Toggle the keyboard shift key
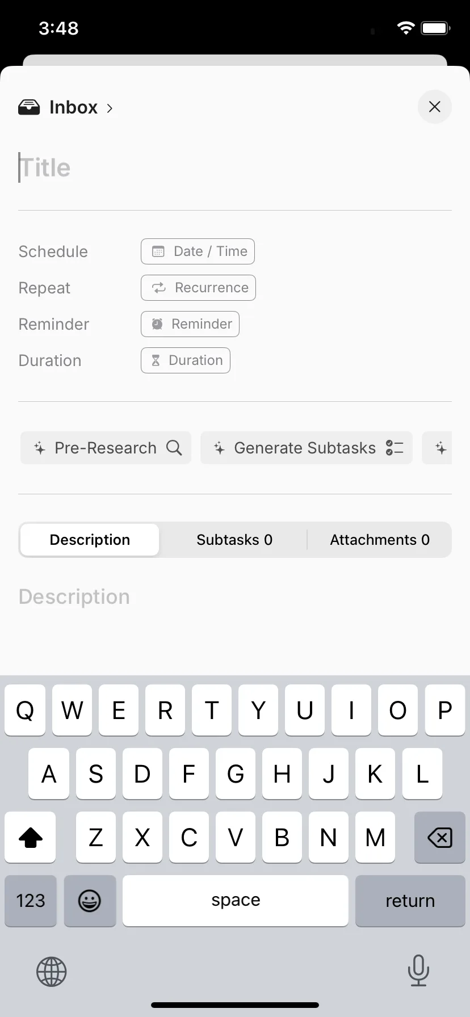The width and height of the screenshot is (470, 1017). coord(31,837)
